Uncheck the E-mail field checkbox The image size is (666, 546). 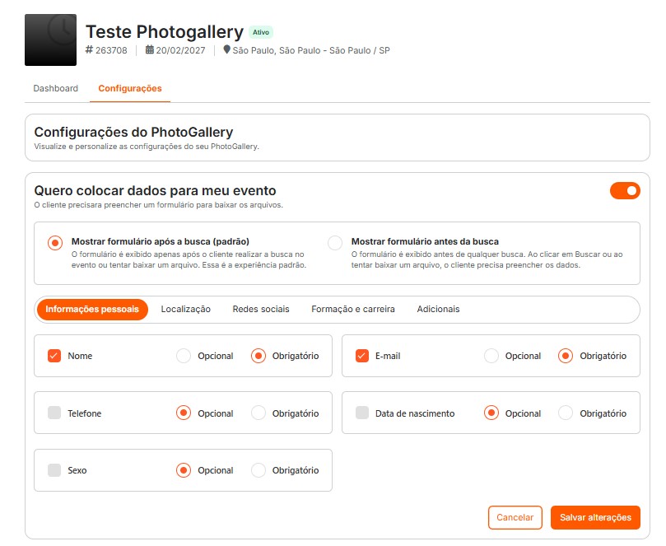(361, 356)
